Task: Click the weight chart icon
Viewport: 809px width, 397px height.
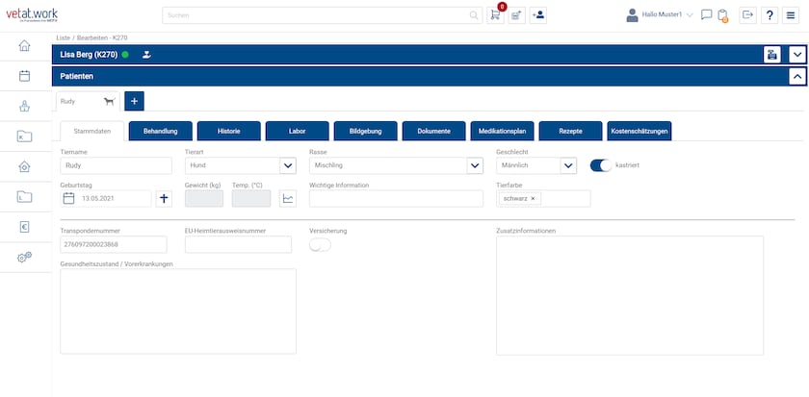Action: (x=288, y=199)
